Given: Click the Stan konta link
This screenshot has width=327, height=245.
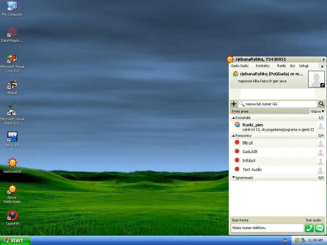Looking at the screenshot, I should tap(240, 220).
